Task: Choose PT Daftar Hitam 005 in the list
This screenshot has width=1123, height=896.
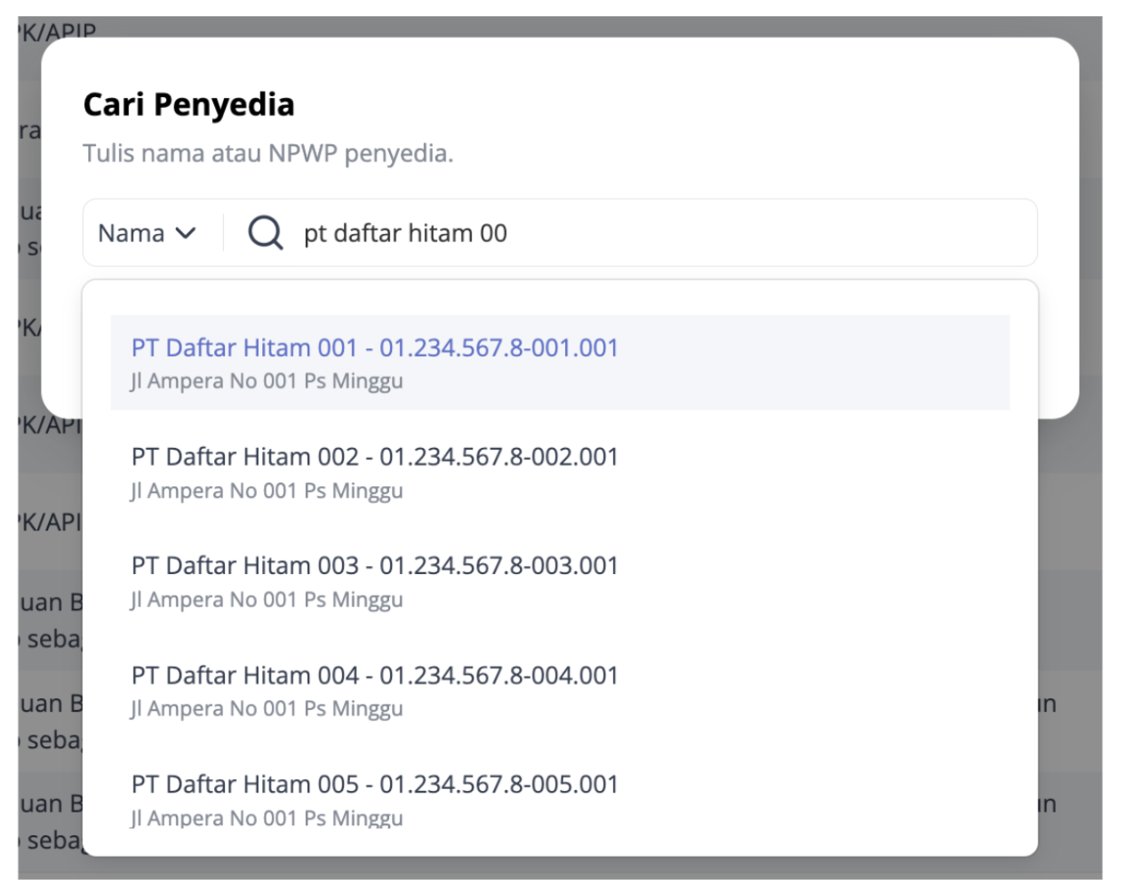Action: 560,799
